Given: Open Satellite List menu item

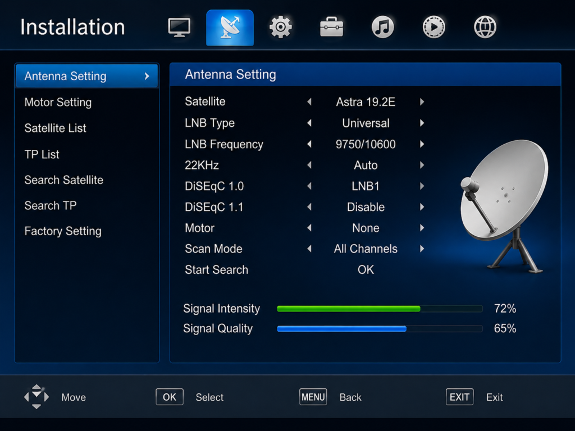Looking at the screenshot, I should tap(56, 129).
